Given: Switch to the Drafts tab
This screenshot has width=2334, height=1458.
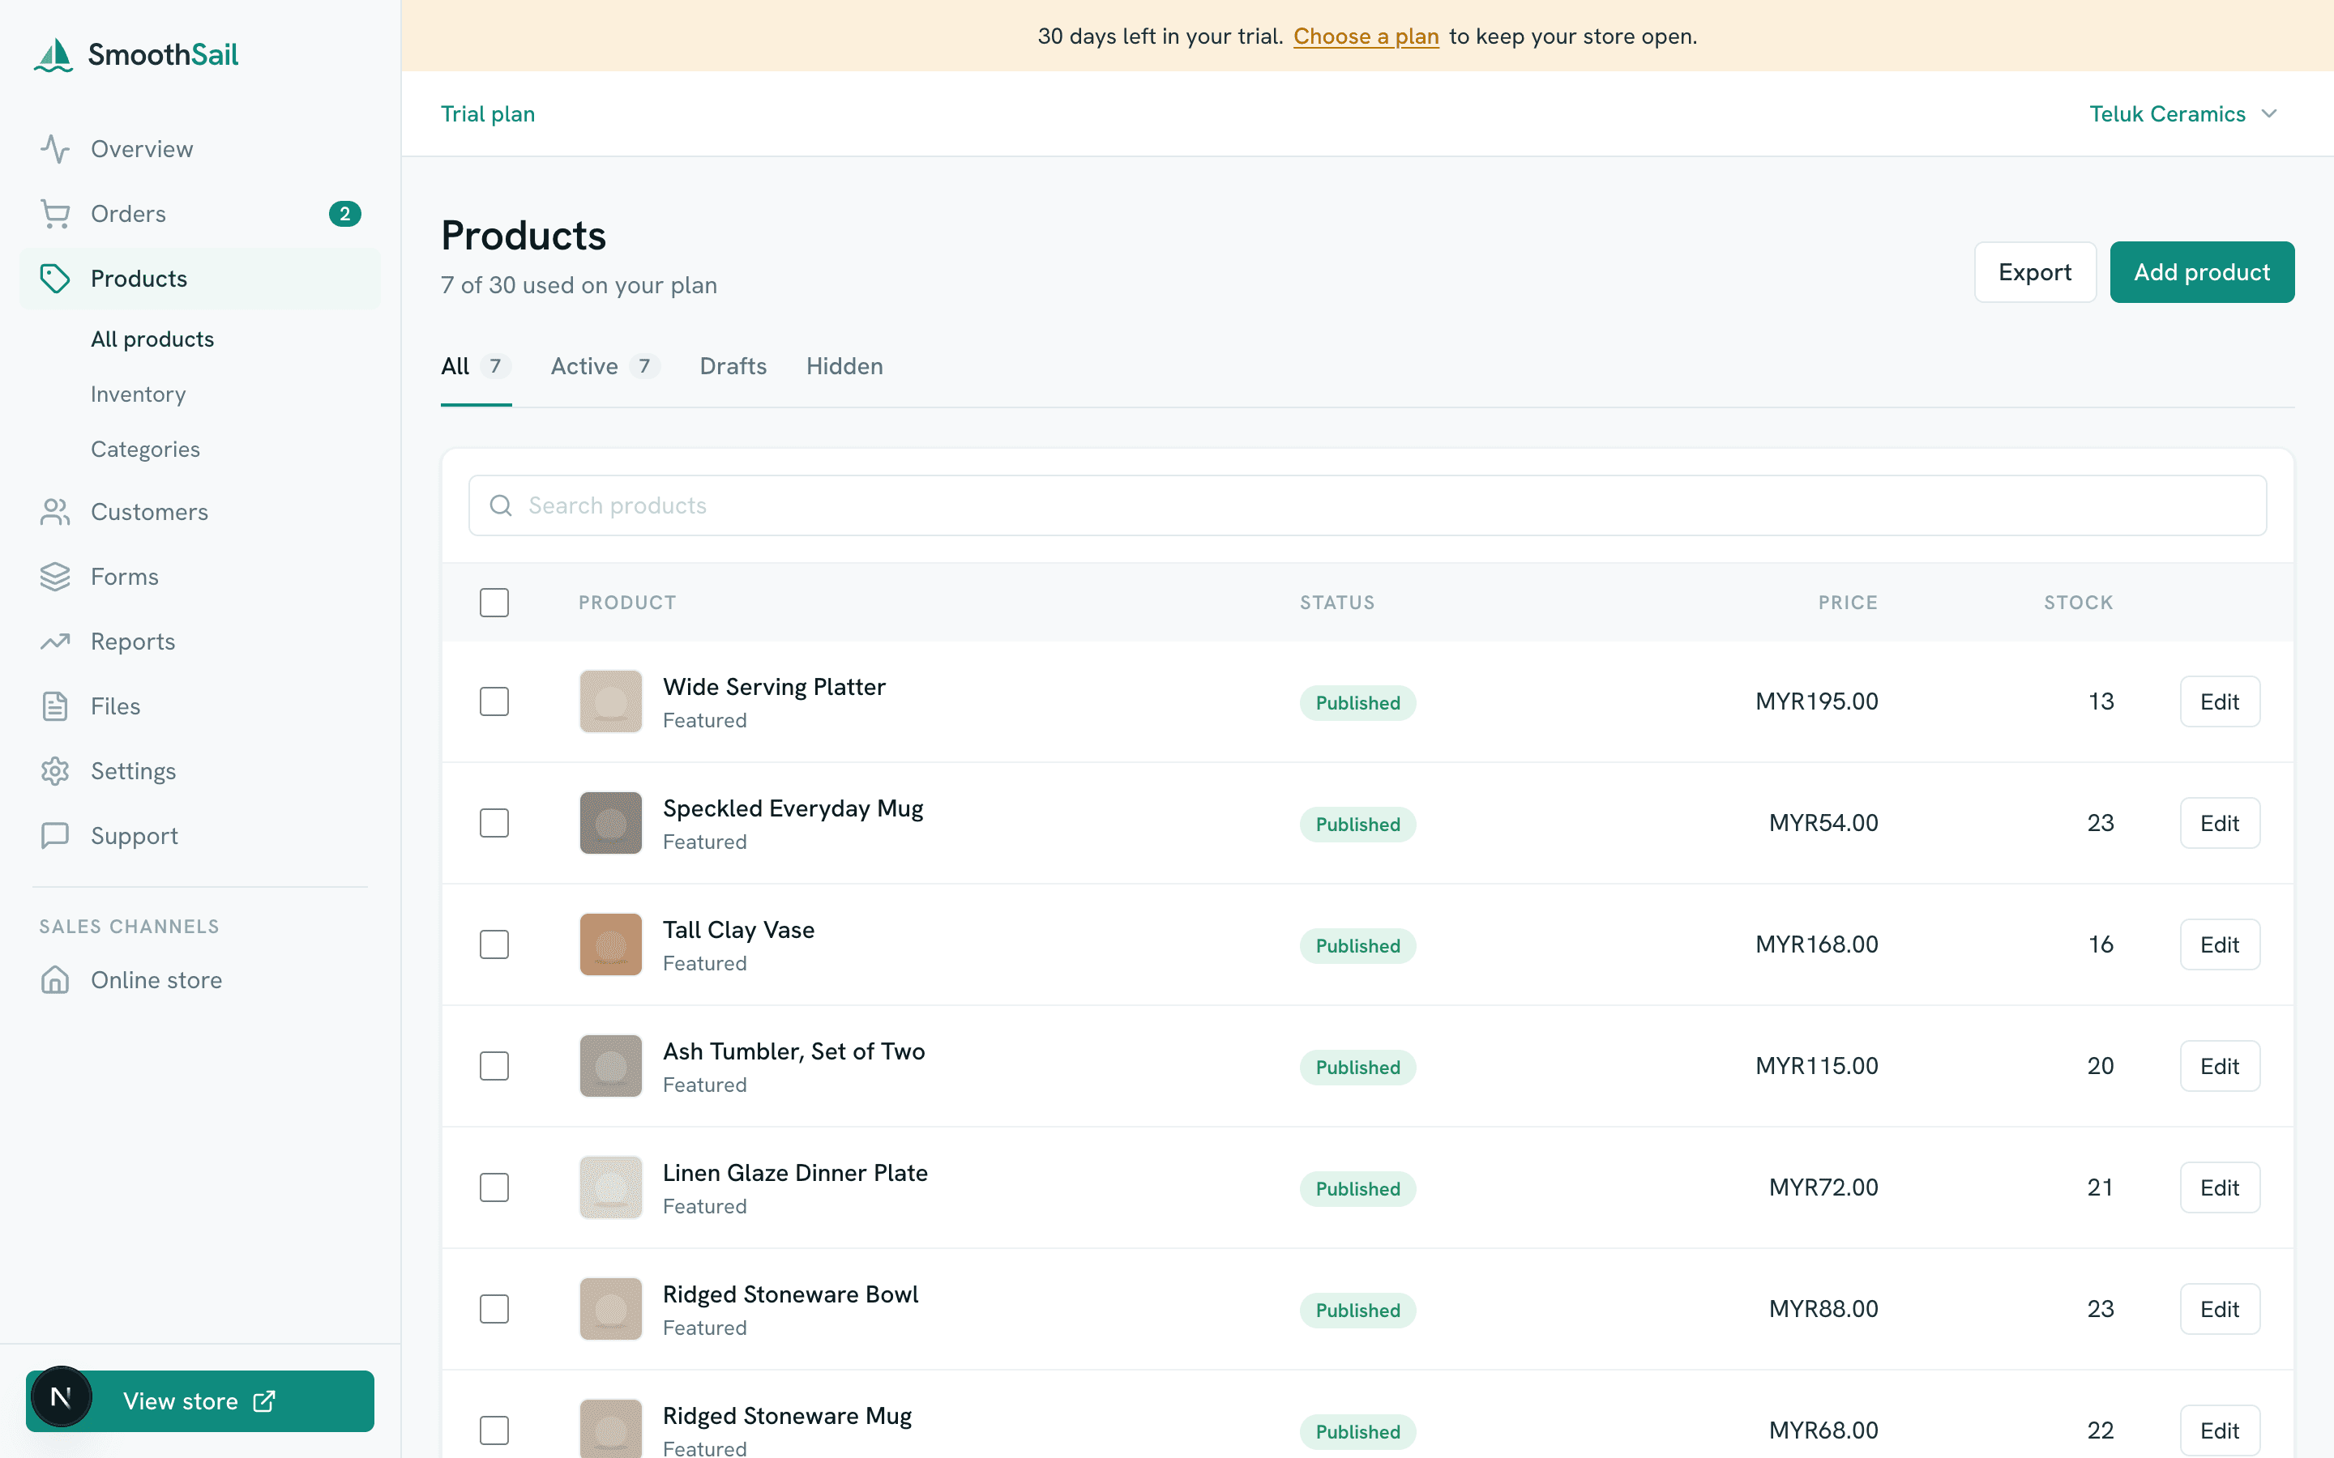Looking at the screenshot, I should click(x=733, y=366).
